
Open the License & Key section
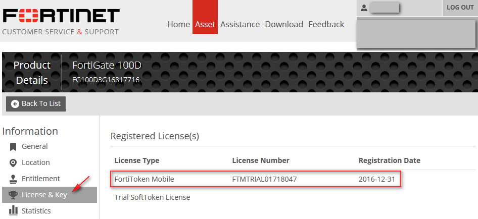click(50, 195)
